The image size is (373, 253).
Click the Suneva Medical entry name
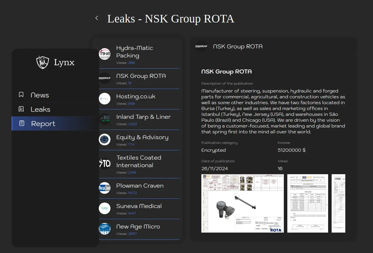pos(139,206)
